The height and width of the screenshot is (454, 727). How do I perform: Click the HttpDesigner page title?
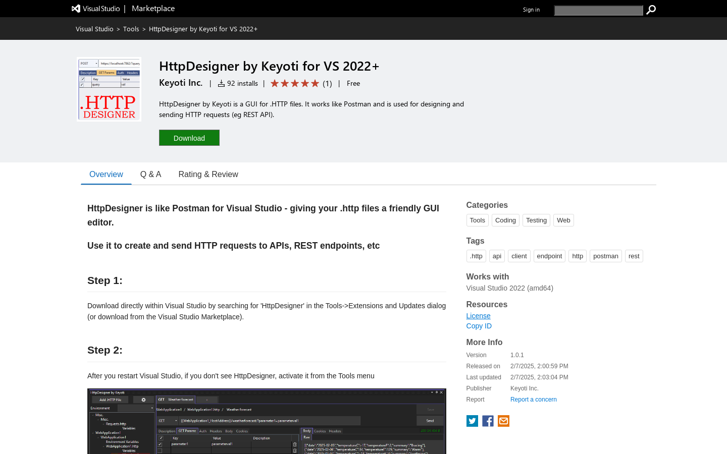(x=269, y=66)
